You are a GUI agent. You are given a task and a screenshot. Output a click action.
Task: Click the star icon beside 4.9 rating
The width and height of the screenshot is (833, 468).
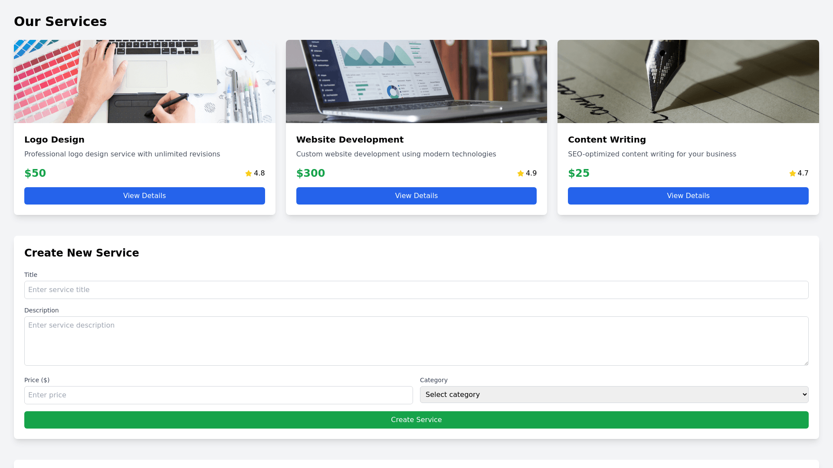tap(521, 173)
